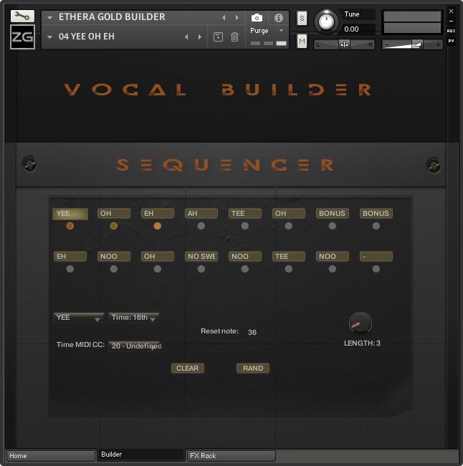
Task: Toggle the step dot under YEE
Action: 70,226
